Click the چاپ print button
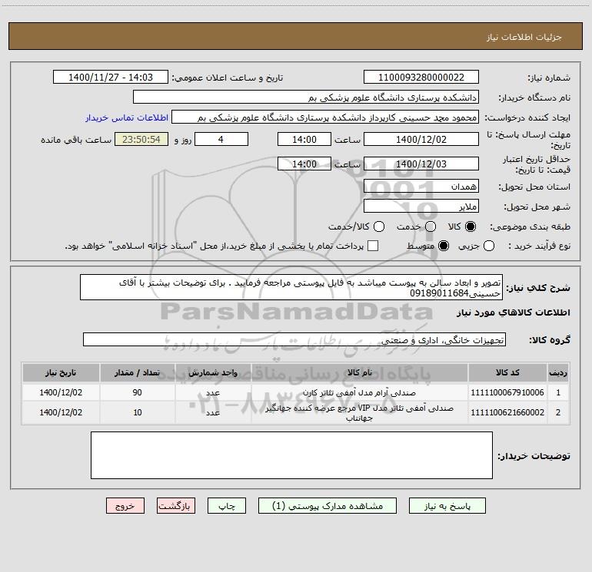 (x=227, y=506)
